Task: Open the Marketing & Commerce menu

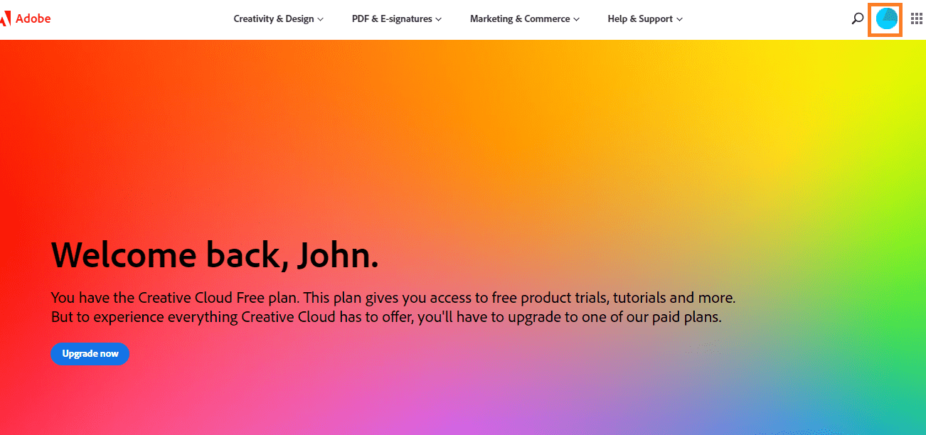Action: [x=519, y=18]
